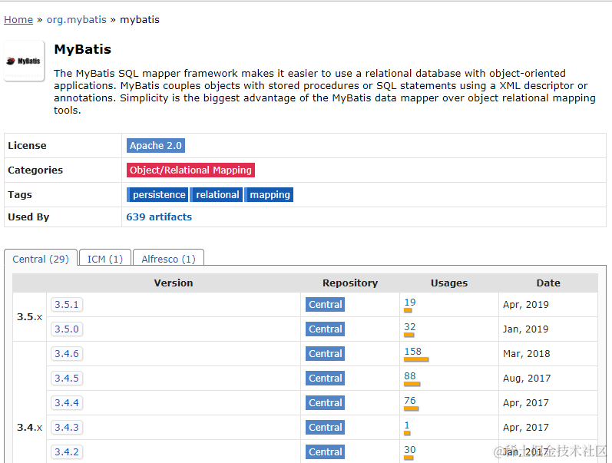Click the Apache 2.0 license badge
This screenshot has width=612, height=463.
tap(156, 146)
